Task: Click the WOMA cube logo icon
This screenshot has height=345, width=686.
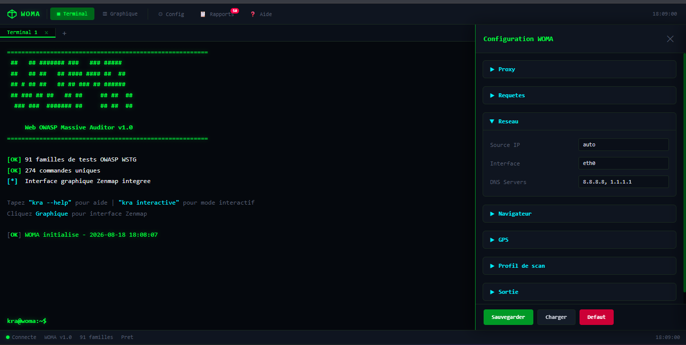Action: (x=12, y=14)
